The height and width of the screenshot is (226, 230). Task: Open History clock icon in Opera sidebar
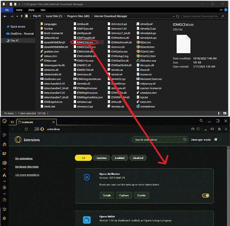(x=4, y=200)
